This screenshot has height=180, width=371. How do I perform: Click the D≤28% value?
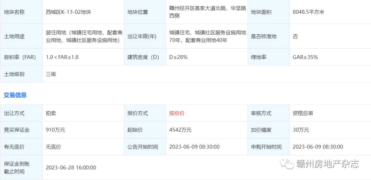click(x=178, y=57)
